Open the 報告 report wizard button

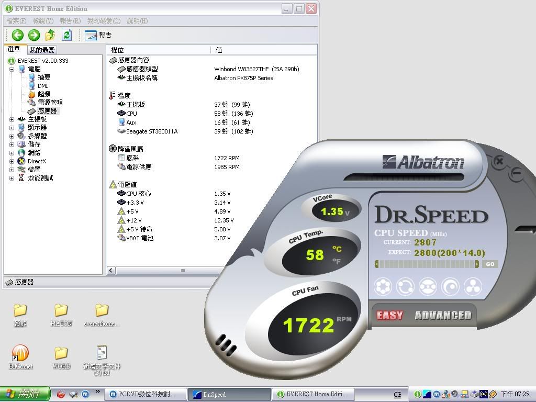pyautogui.click(x=98, y=35)
